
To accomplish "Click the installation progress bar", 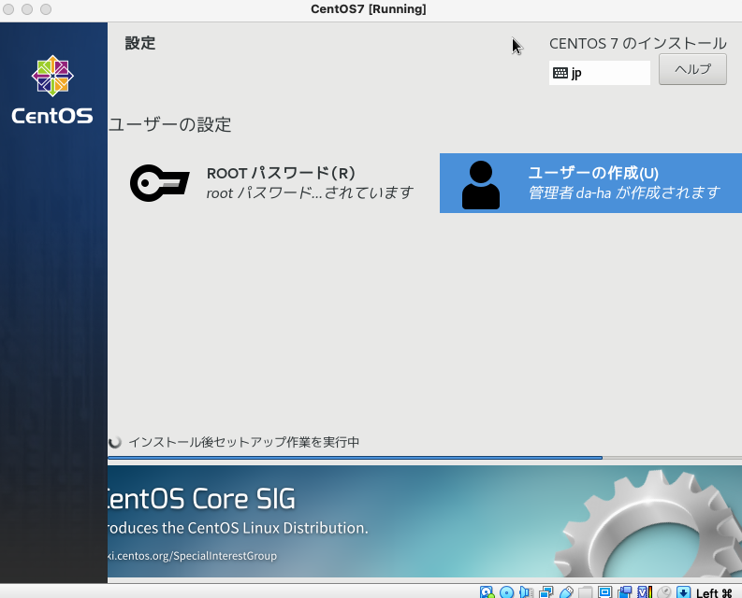I will pyautogui.click(x=425, y=458).
